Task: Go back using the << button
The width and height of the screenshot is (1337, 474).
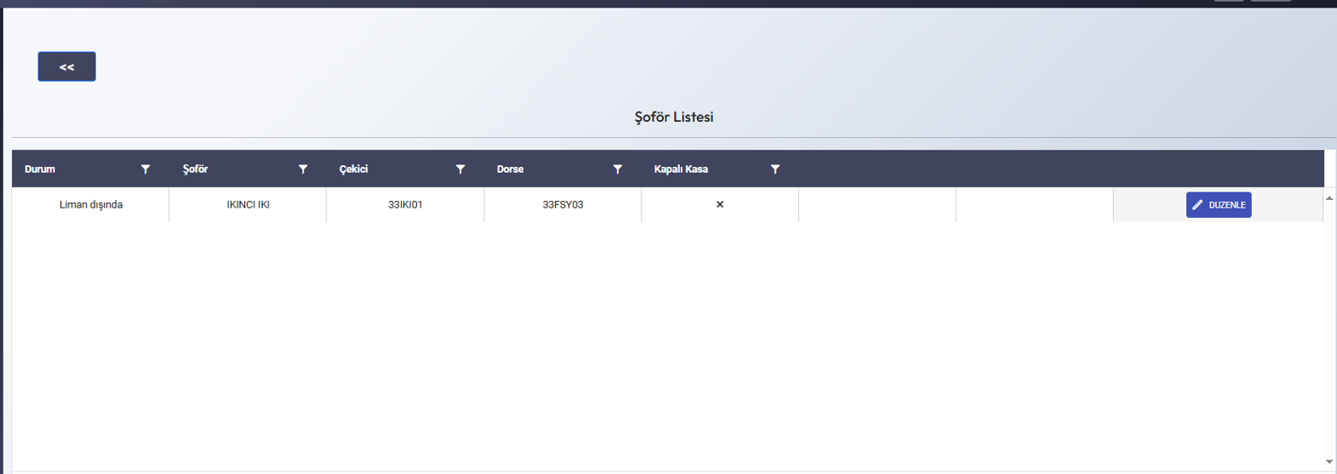Action: 66,66
